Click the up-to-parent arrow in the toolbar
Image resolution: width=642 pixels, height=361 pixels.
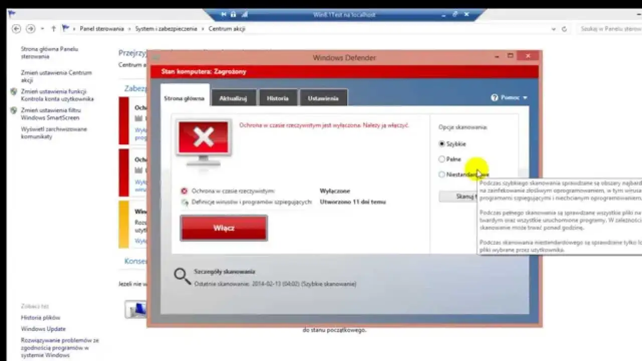(x=53, y=28)
